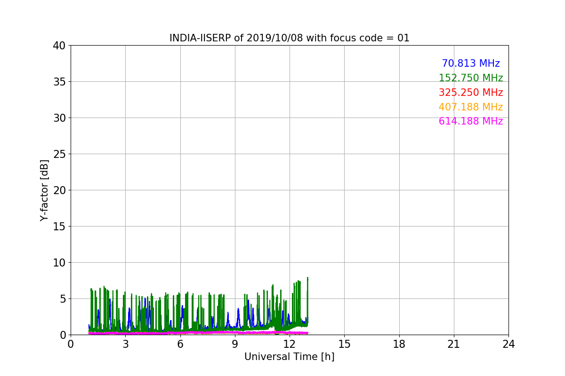Click the 'Universal Time [h]' axis label
565x376 pixels.
pos(289,357)
